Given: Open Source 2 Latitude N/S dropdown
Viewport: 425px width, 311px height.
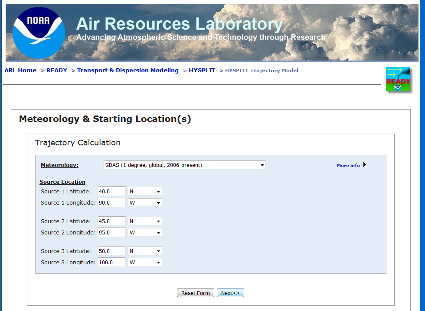Looking at the screenshot, I should [145, 221].
